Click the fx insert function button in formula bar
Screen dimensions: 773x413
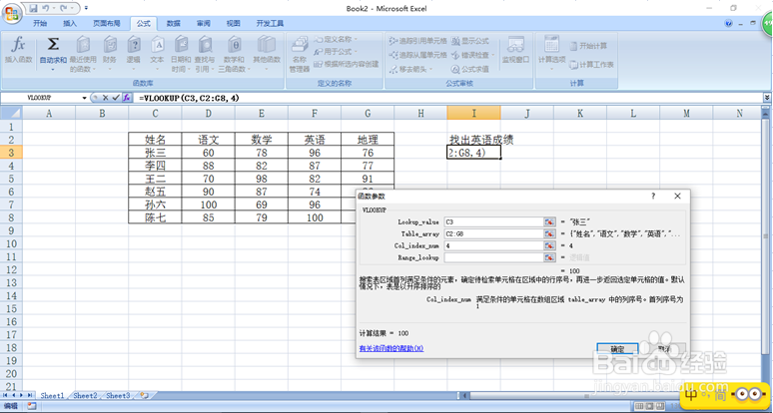pyautogui.click(x=127, y=98)
